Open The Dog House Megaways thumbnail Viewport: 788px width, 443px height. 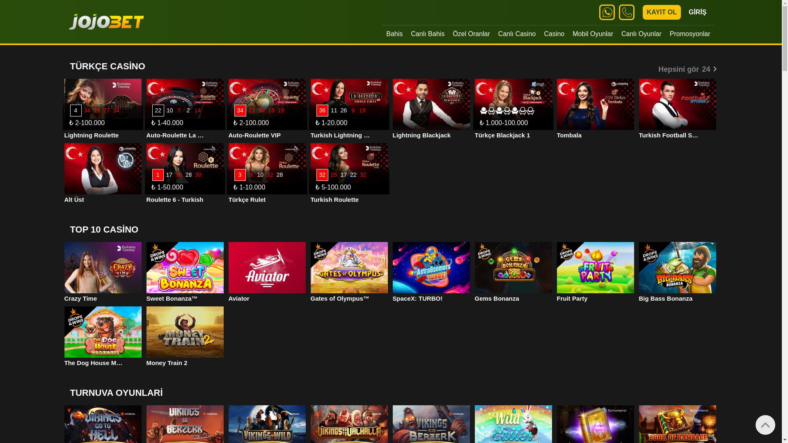pos(103,332)
